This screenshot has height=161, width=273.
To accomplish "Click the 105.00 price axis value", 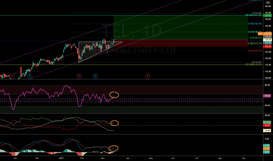I will click(x=268, y=78).
